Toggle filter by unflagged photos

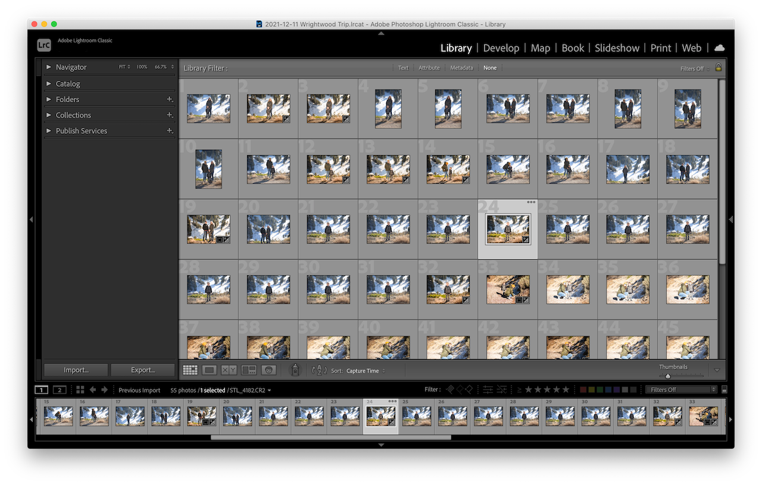460,390
